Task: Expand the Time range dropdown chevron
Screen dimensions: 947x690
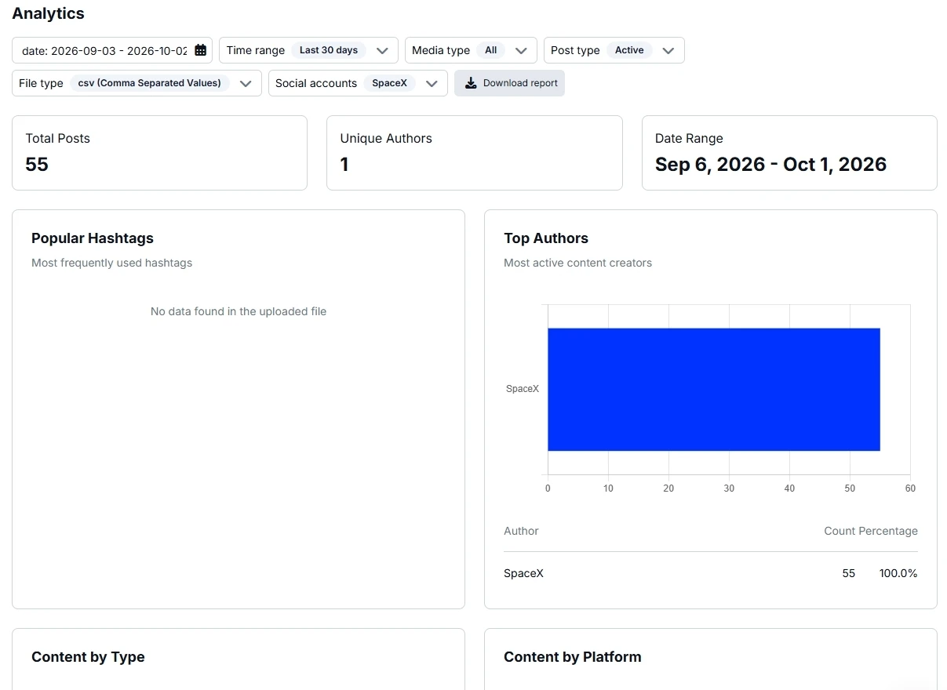Action: tap(382, 50)
